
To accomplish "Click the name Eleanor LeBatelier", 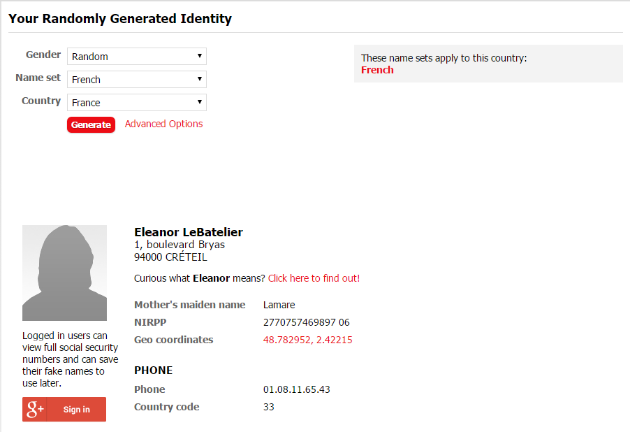I will [x=189, y=233].
